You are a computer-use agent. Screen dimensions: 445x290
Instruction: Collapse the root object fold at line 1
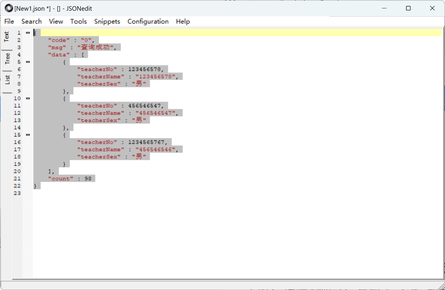[x=28, y=33]
